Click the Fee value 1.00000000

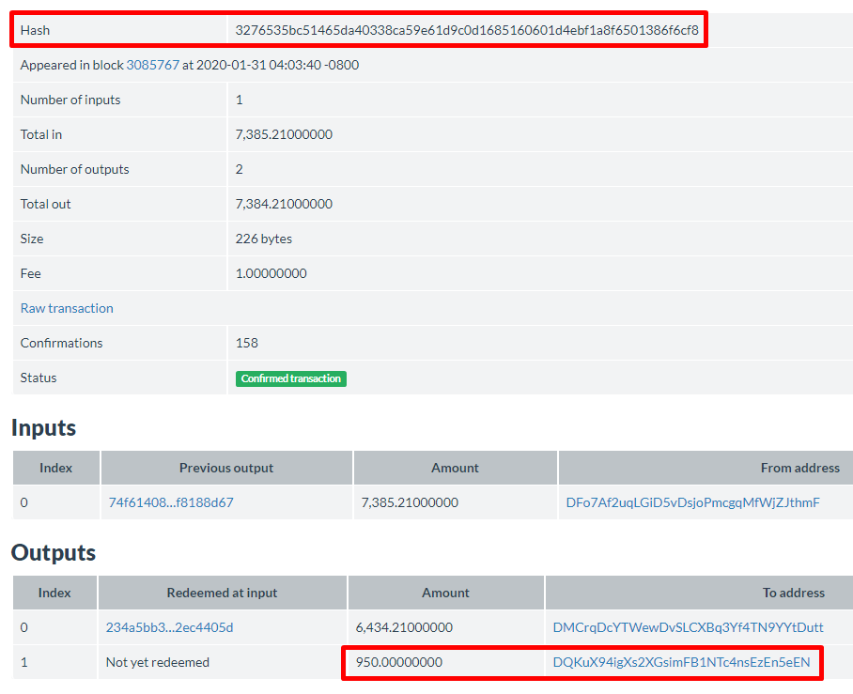pyautogui.click(x=271, y=273)
